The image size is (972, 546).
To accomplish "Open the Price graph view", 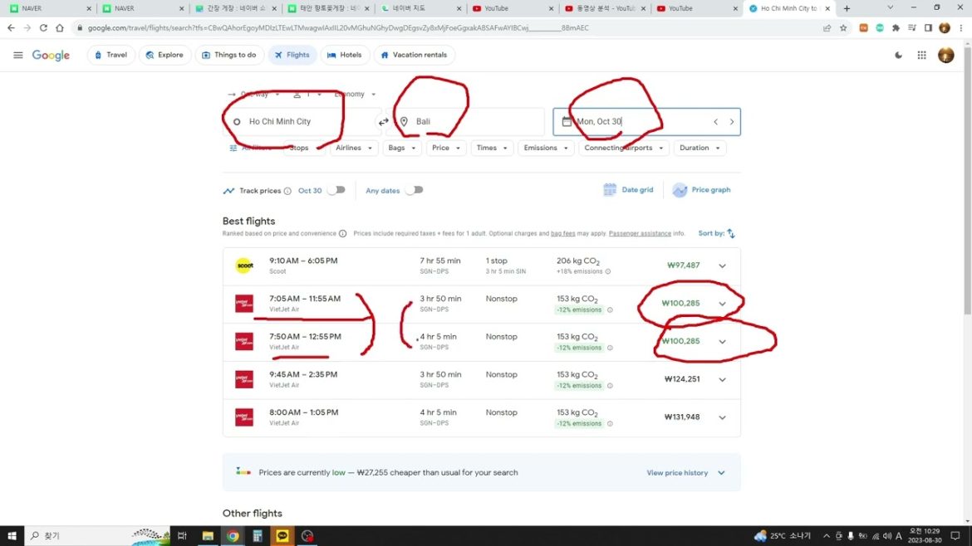I will [x=701, y=190].
